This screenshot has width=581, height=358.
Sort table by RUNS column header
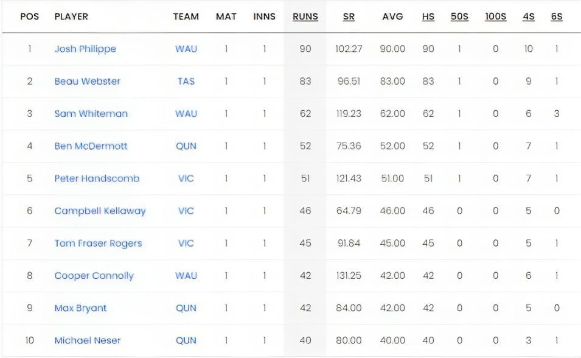click(x=305, y=17)
